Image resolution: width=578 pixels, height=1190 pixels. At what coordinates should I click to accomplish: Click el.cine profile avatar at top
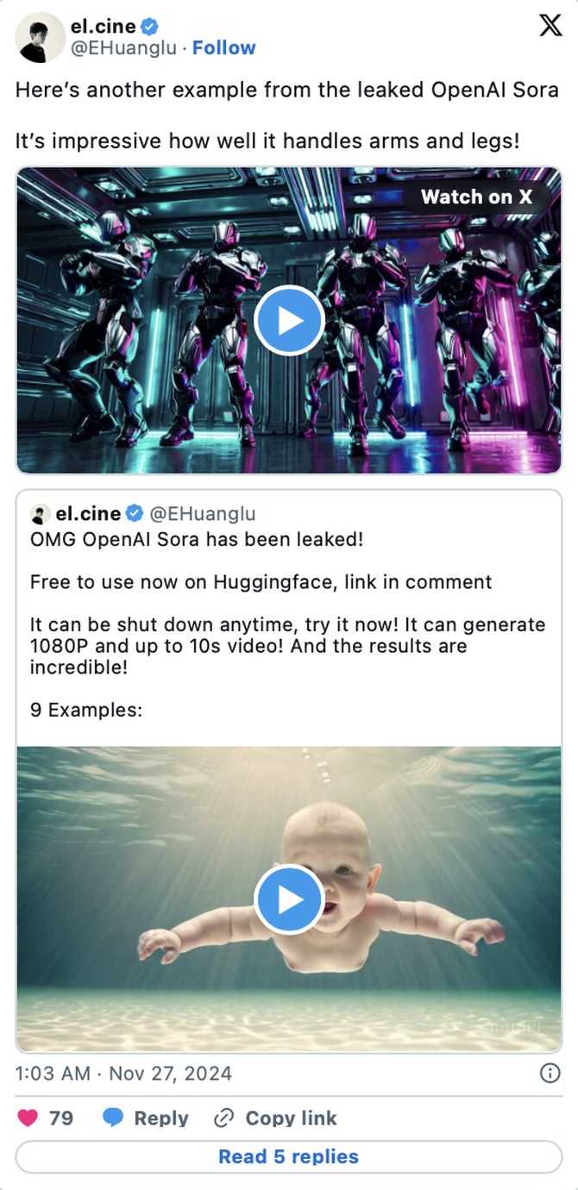point(40,37)
